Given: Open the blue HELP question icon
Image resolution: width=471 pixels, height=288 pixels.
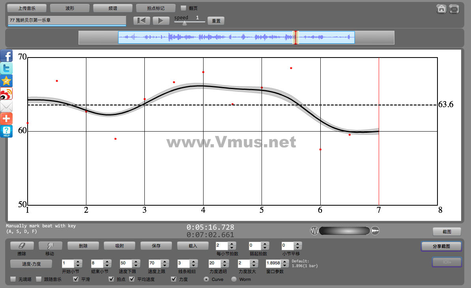Looking at the screenshot, I should tap(6, 131).
